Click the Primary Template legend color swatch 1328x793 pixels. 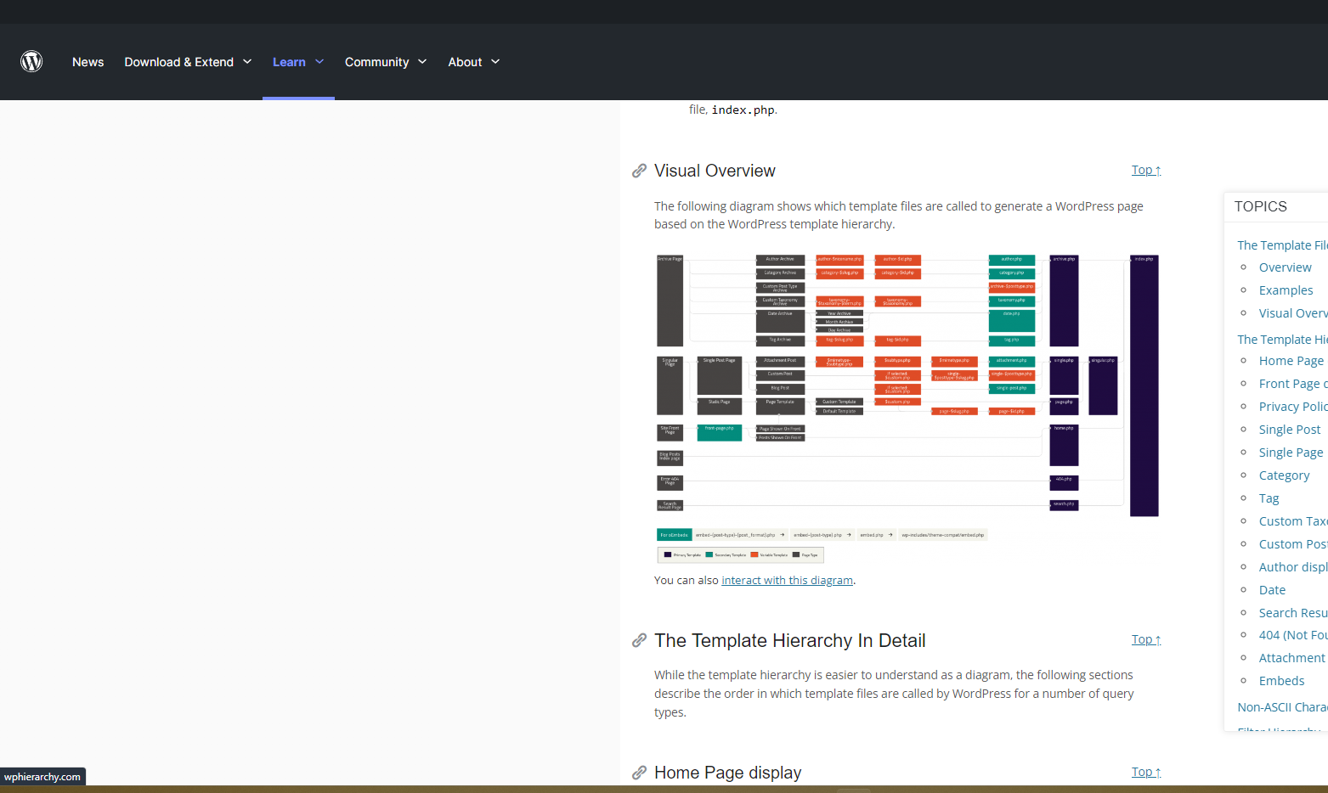click(x=667, y=554)
